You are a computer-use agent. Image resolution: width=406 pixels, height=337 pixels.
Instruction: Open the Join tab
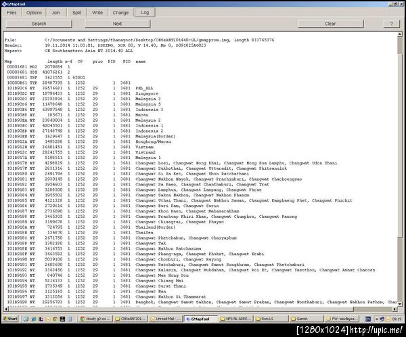pyautogui.click(x=56, y=12)
